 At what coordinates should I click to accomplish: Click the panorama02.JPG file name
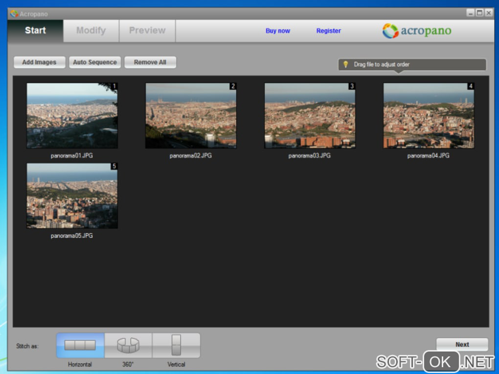[191, 156]
